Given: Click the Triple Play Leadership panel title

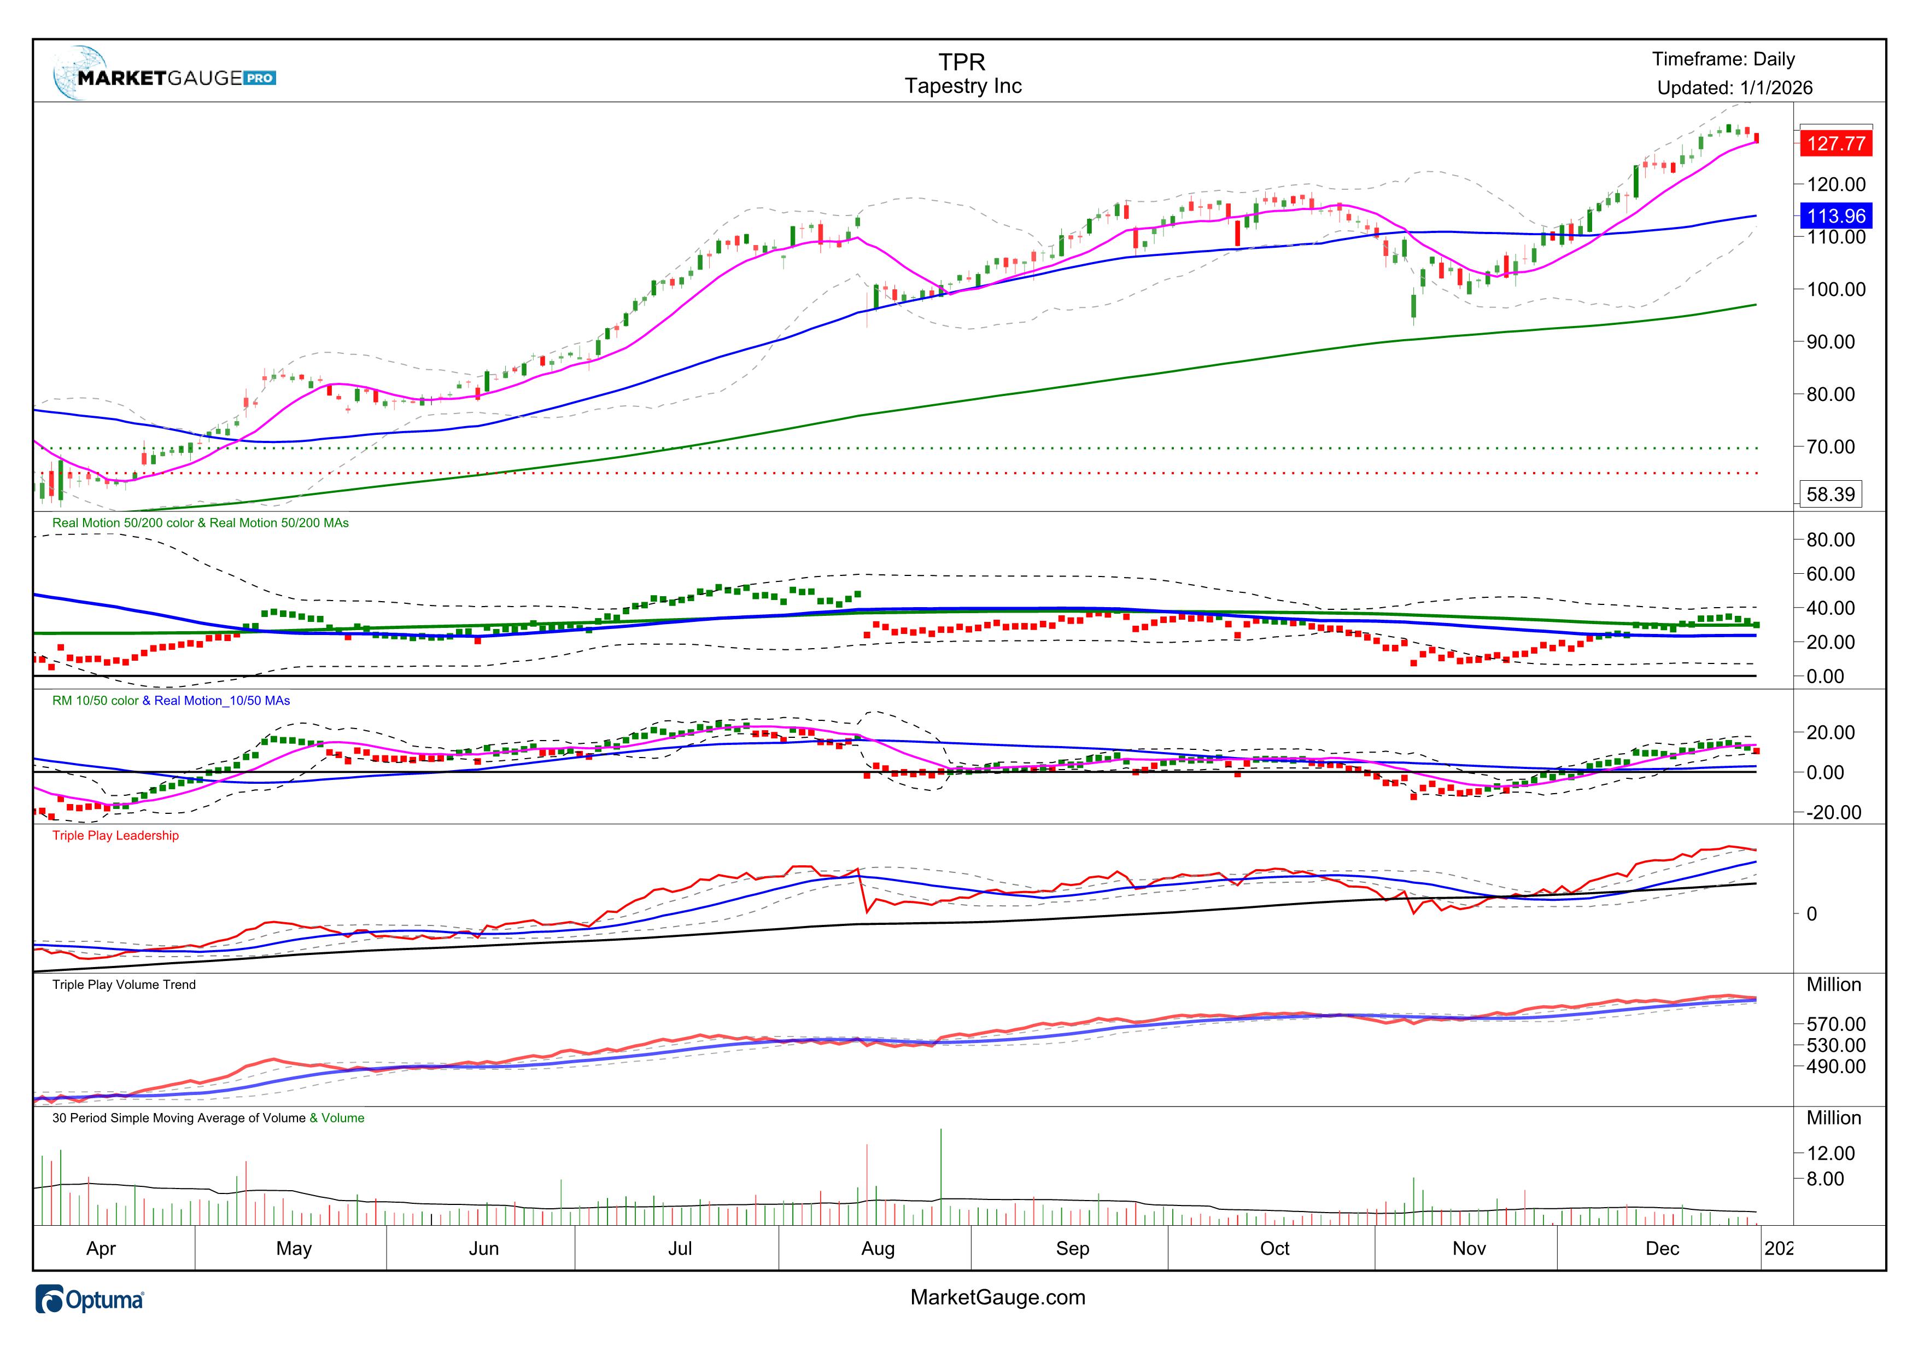Looking at the screenshot, I should point(115,836).
